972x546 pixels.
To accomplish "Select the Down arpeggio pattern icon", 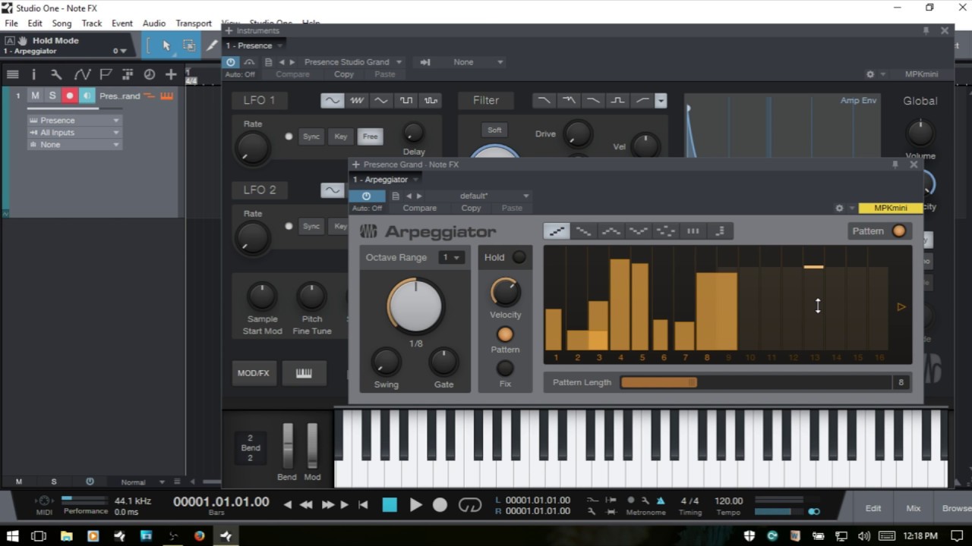I will (584, 231).
